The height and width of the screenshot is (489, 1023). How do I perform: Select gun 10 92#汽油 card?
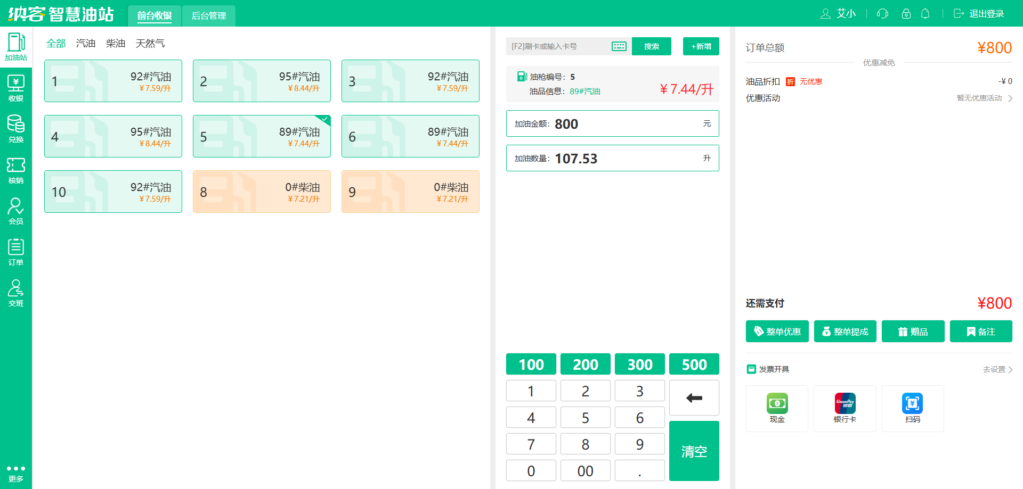point(113,192)
